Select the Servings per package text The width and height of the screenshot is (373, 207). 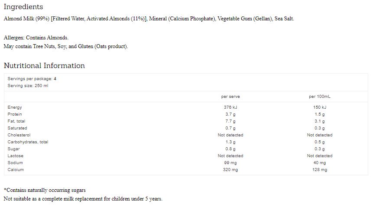click(32, 79)
